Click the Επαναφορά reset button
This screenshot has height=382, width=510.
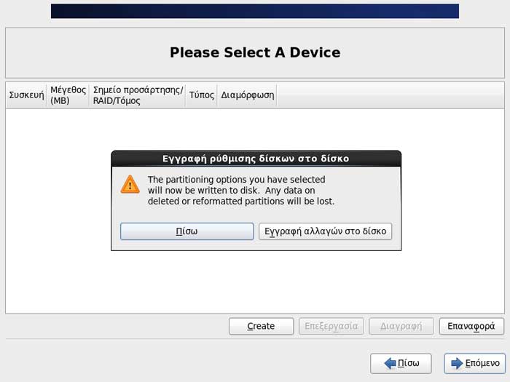pyautogui.click(x=471, y=326)
